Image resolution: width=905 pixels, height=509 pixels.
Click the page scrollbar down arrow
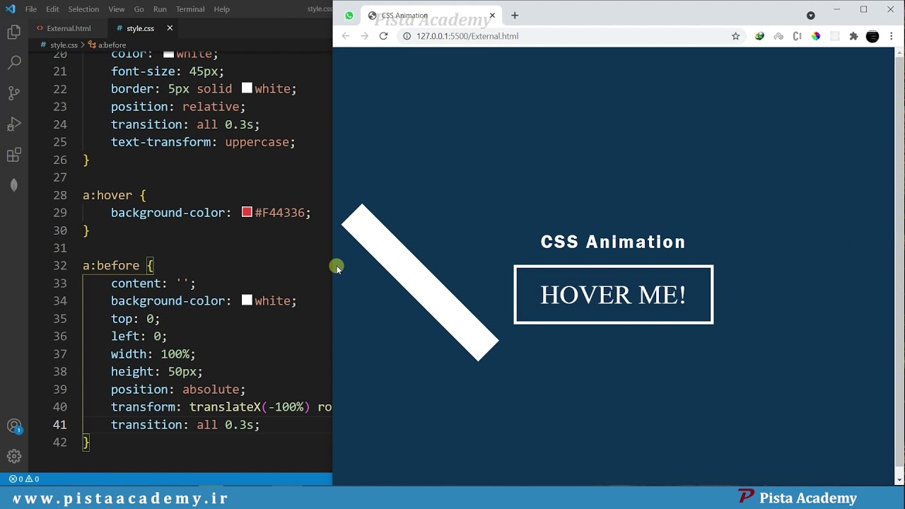[899, 479]
